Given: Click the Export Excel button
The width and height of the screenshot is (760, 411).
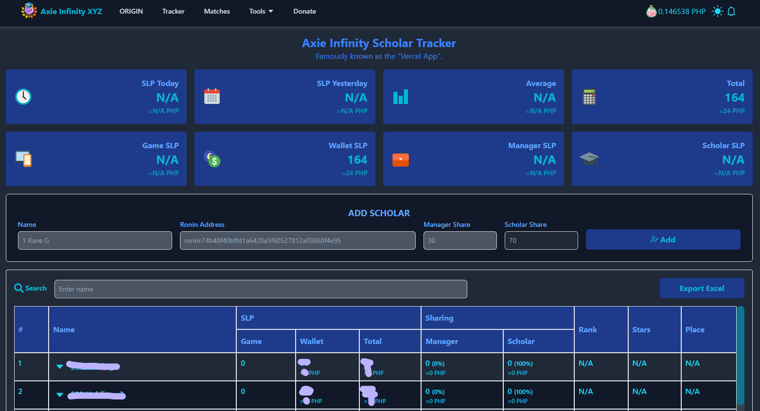Looking at the screenshot, I should tap(702, 288).
